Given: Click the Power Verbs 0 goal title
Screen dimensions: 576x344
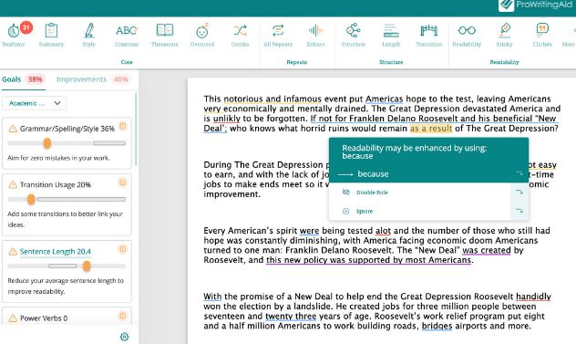Looking at the screenshot, I should 44,318.
